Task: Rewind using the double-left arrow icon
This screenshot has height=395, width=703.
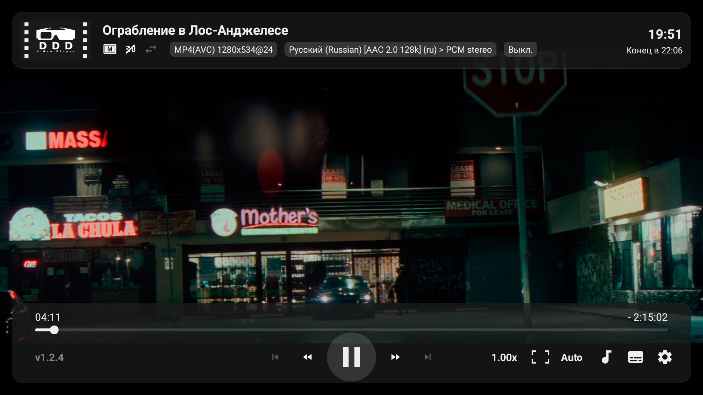Action: click(308, 357)
